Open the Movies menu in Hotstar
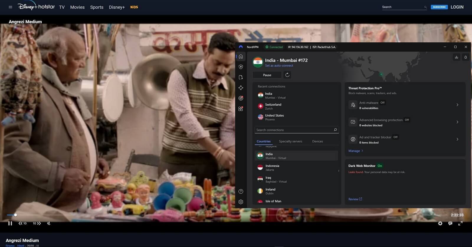The width and height of the screenshot is (472, 247). click(x=77, y=7)
